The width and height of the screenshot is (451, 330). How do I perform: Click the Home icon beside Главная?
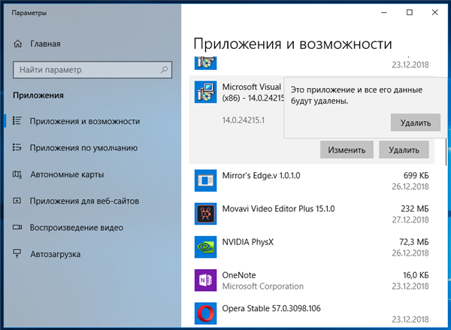(18, 44)
